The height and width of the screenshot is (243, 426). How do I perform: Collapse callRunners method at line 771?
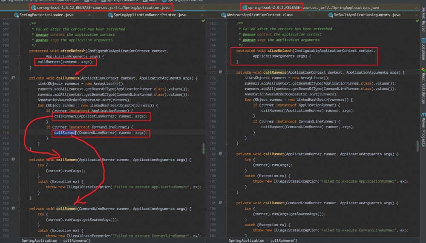click(226, 72)
